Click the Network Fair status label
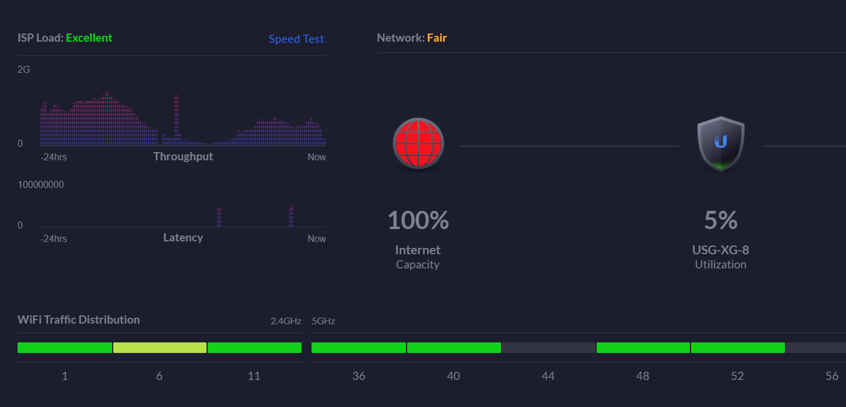 coord(436,38)
